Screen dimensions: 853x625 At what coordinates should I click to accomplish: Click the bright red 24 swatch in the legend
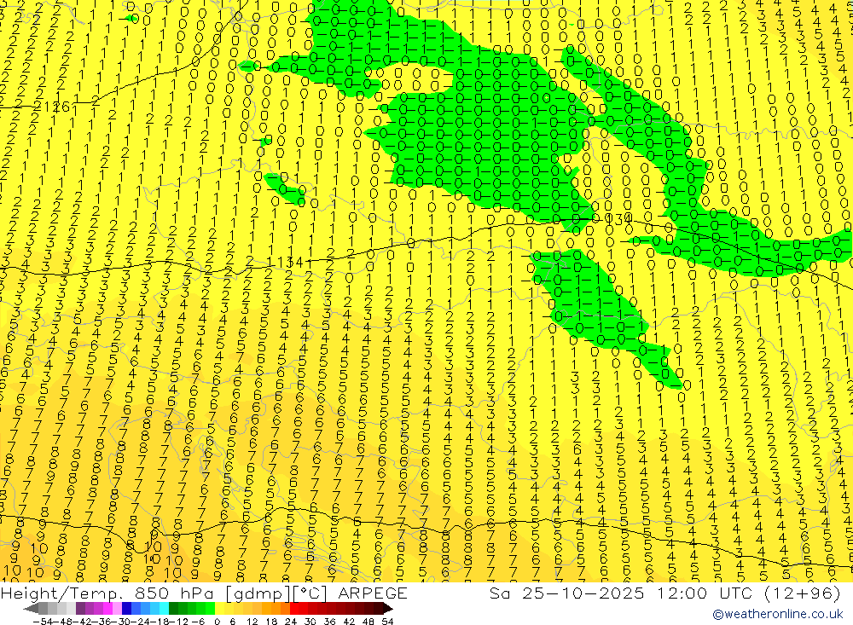(294, 608)
